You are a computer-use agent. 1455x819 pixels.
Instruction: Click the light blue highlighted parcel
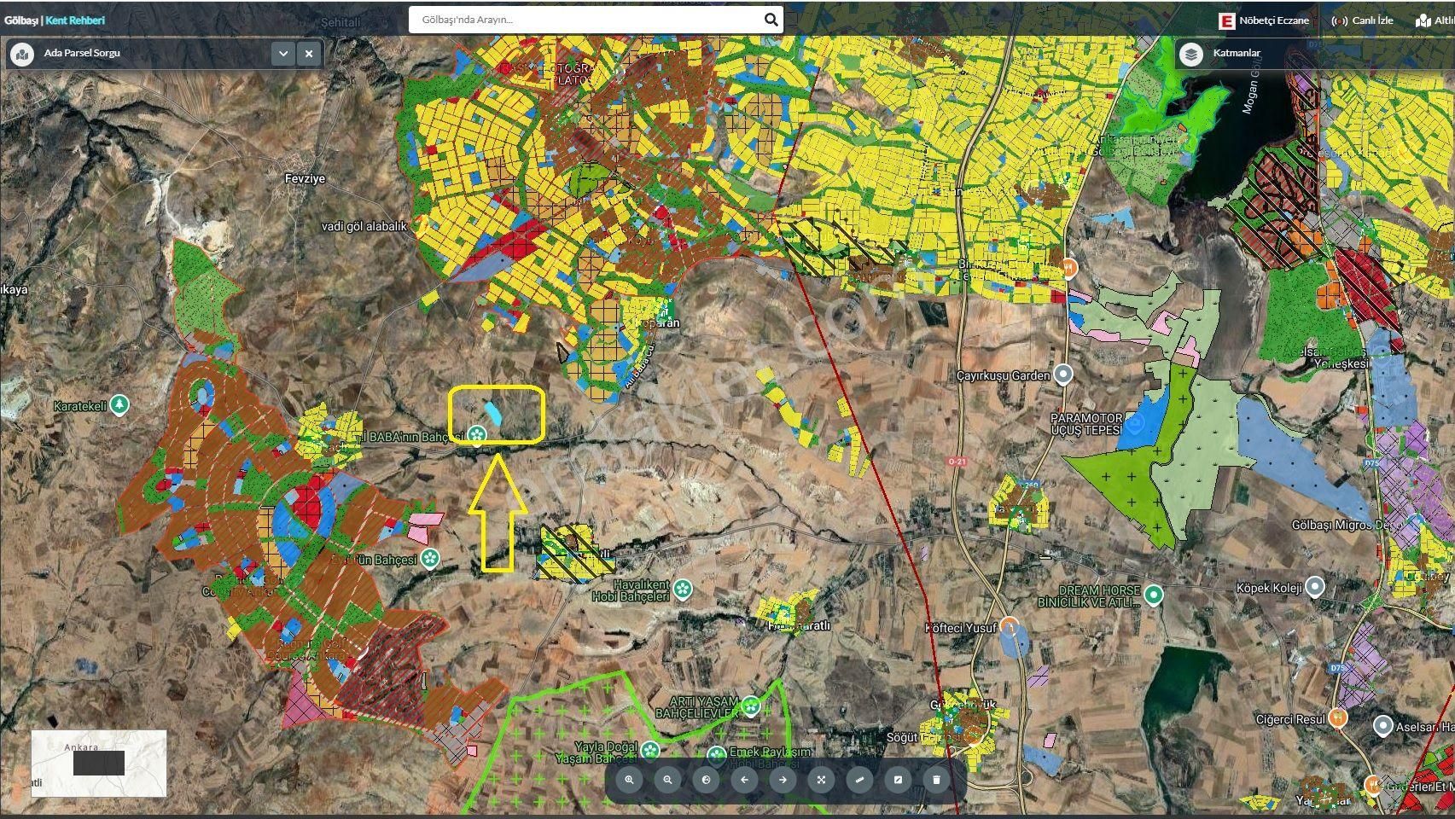(493, 413)
